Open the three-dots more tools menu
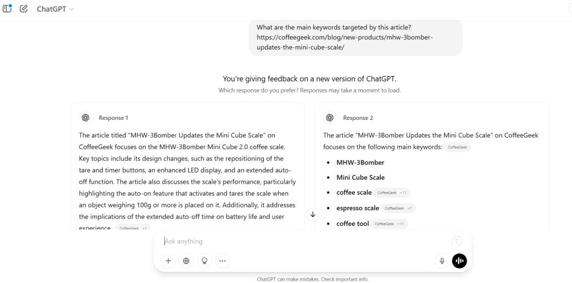 click(223, 261)
